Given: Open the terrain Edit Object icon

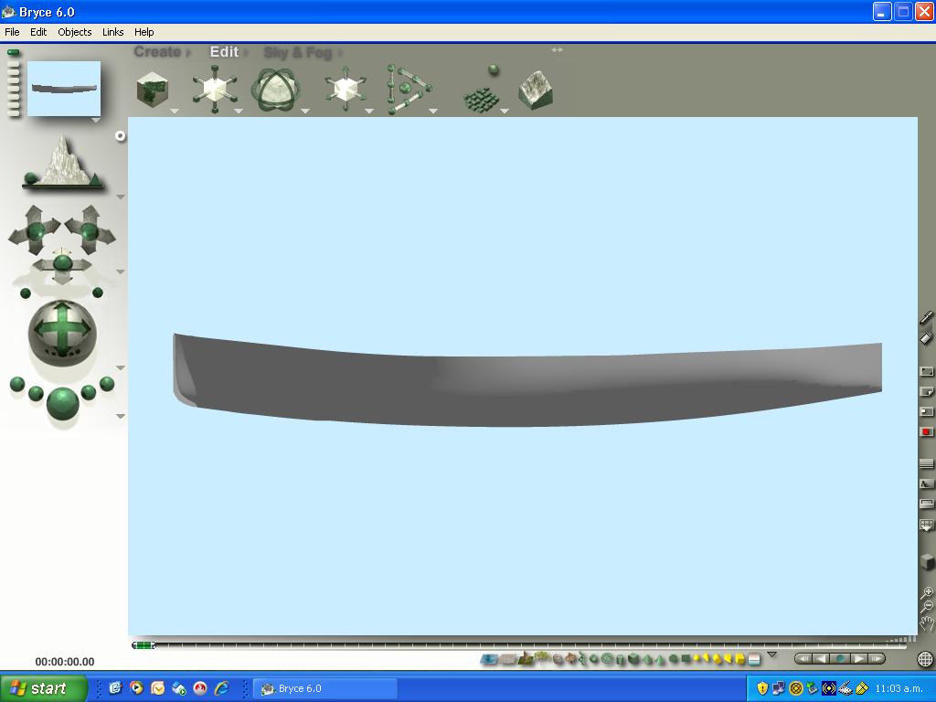Looking at the screenshot, I should 536,90.
